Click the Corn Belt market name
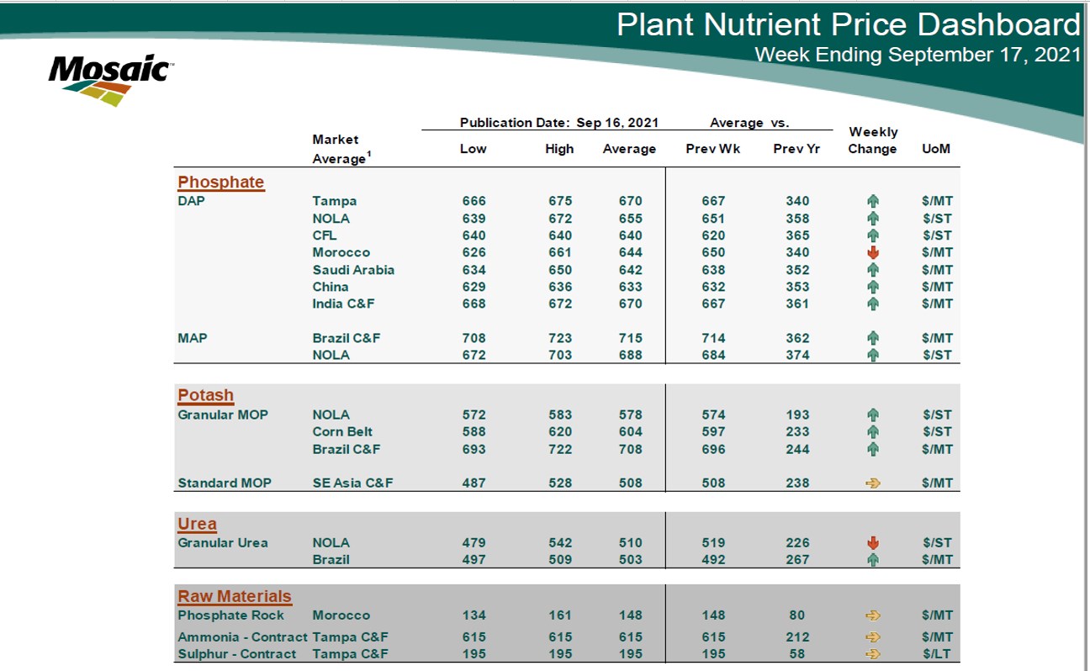 [343, 431]
